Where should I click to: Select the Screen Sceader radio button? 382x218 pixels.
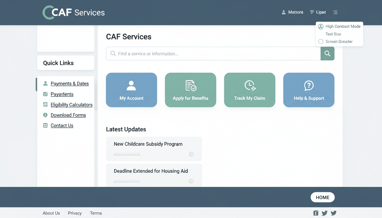(x=321, y=41)
